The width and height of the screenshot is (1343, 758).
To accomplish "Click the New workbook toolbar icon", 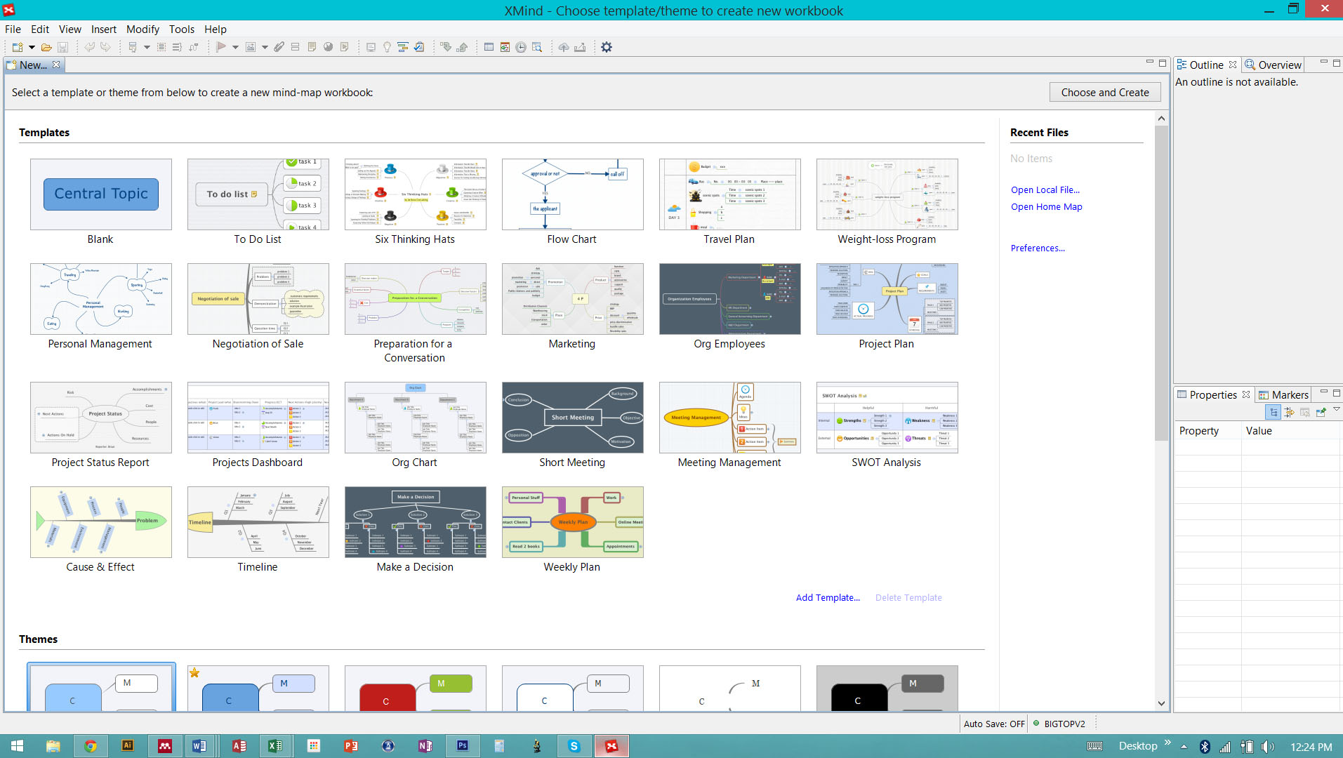I will tap(18, 47).
